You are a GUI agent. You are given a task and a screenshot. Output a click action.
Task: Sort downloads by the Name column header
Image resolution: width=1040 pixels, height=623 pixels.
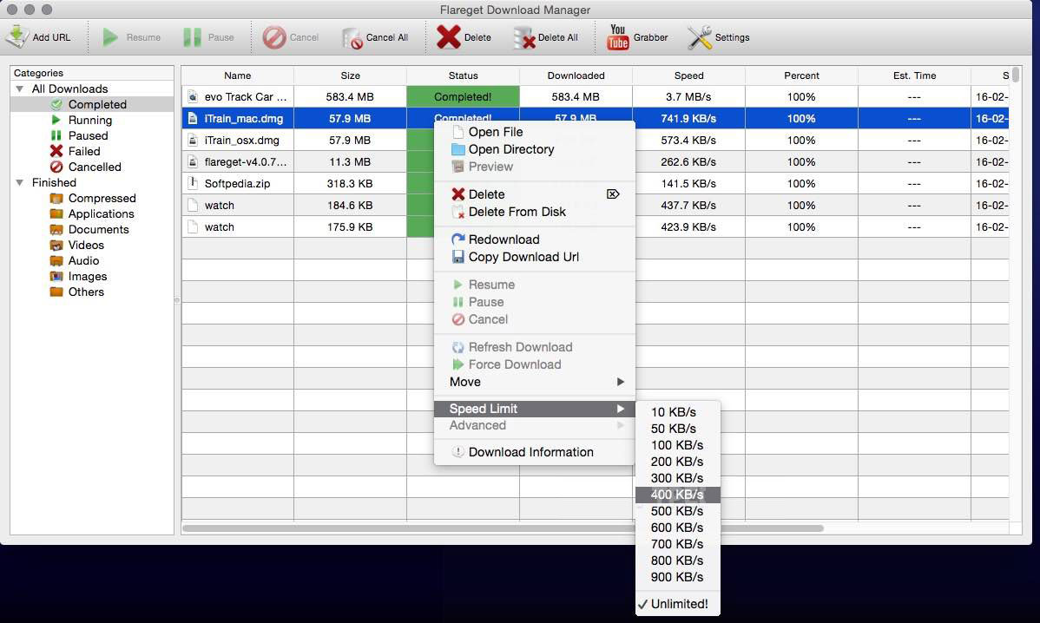(238, 75)
